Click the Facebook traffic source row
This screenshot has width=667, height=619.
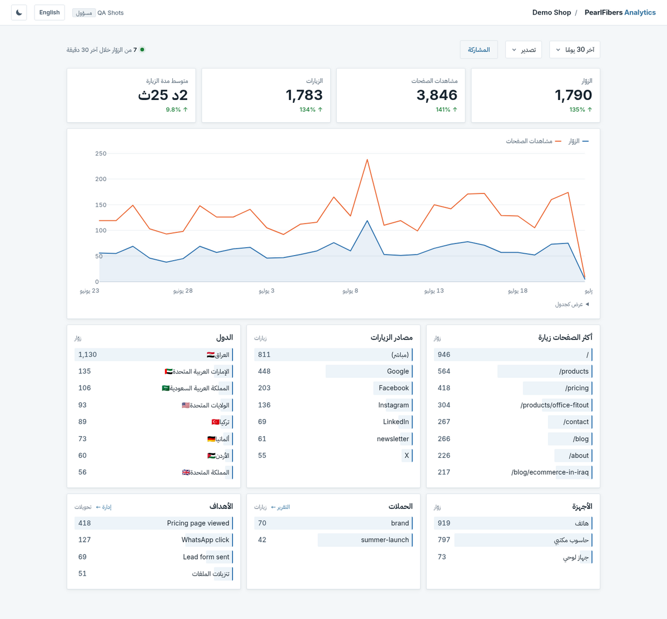(333, 388)
